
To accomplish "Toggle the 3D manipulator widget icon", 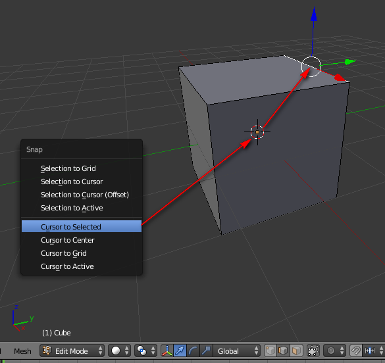I will tap(167, 351).
